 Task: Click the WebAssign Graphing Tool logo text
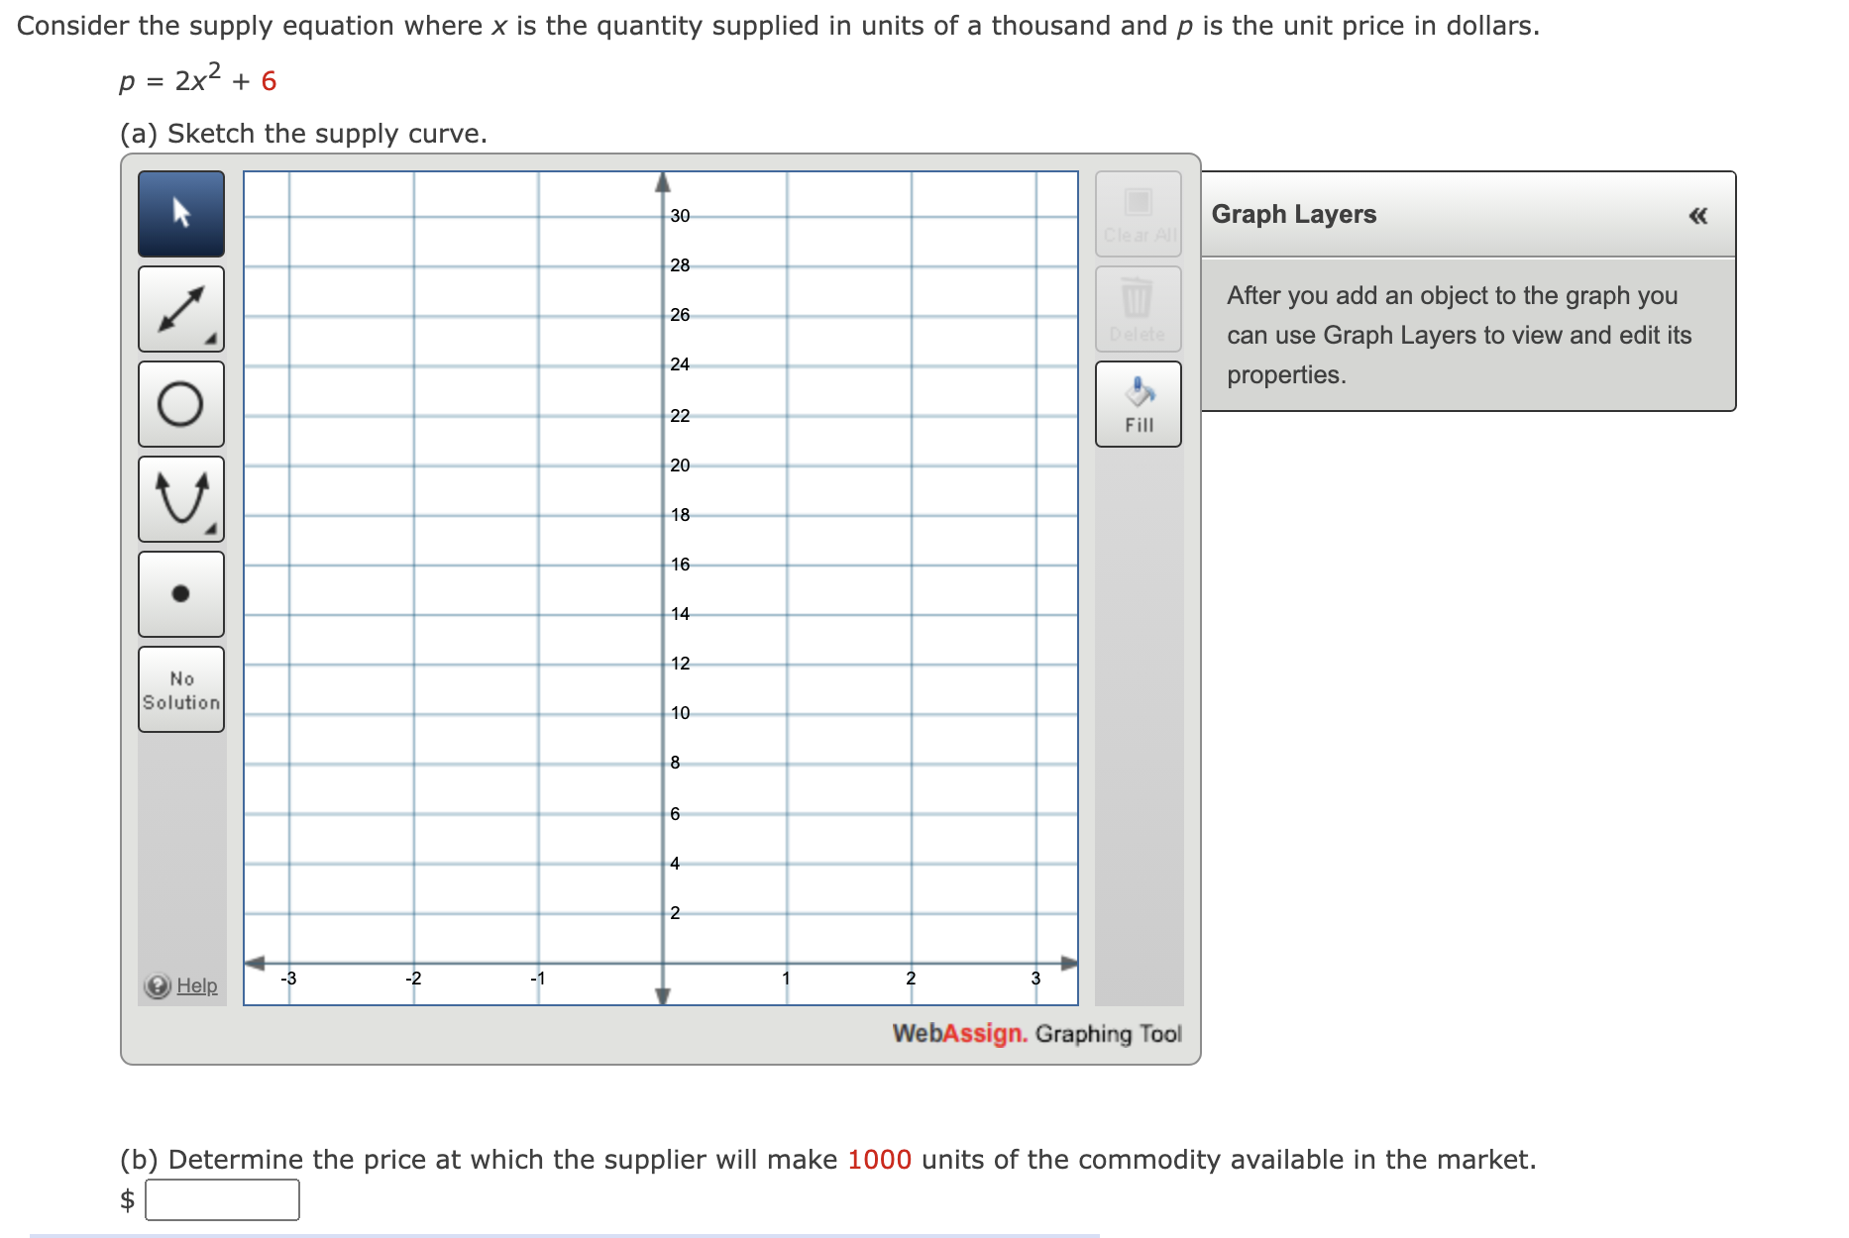1036,1033
